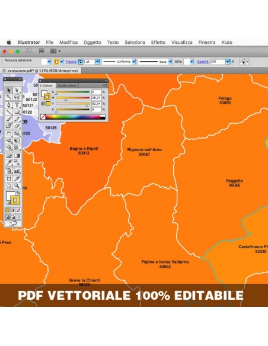The width and height of the screenshot is (268, 346).
Task: Select the Symbol Sprayer tool
Action: pyautogui.click(x=9, y=171)
